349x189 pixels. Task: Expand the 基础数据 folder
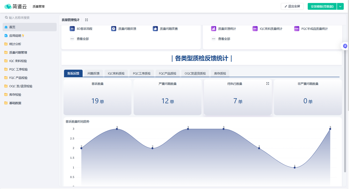pyautogui.click(x=30, y=103)
